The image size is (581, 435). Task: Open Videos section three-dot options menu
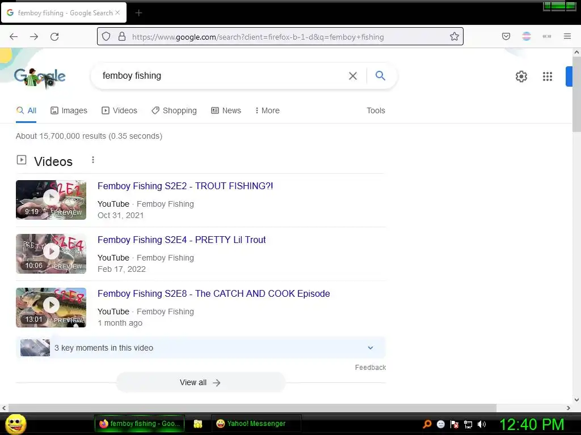pyautogui.click(x=93, y=160)
